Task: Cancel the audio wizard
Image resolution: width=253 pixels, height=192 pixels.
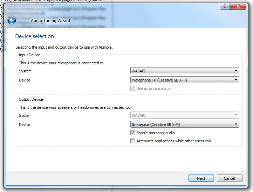Action: 230,178
